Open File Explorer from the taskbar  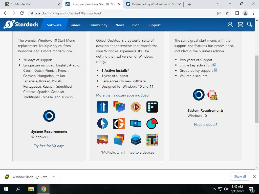(x=31, y=189)
